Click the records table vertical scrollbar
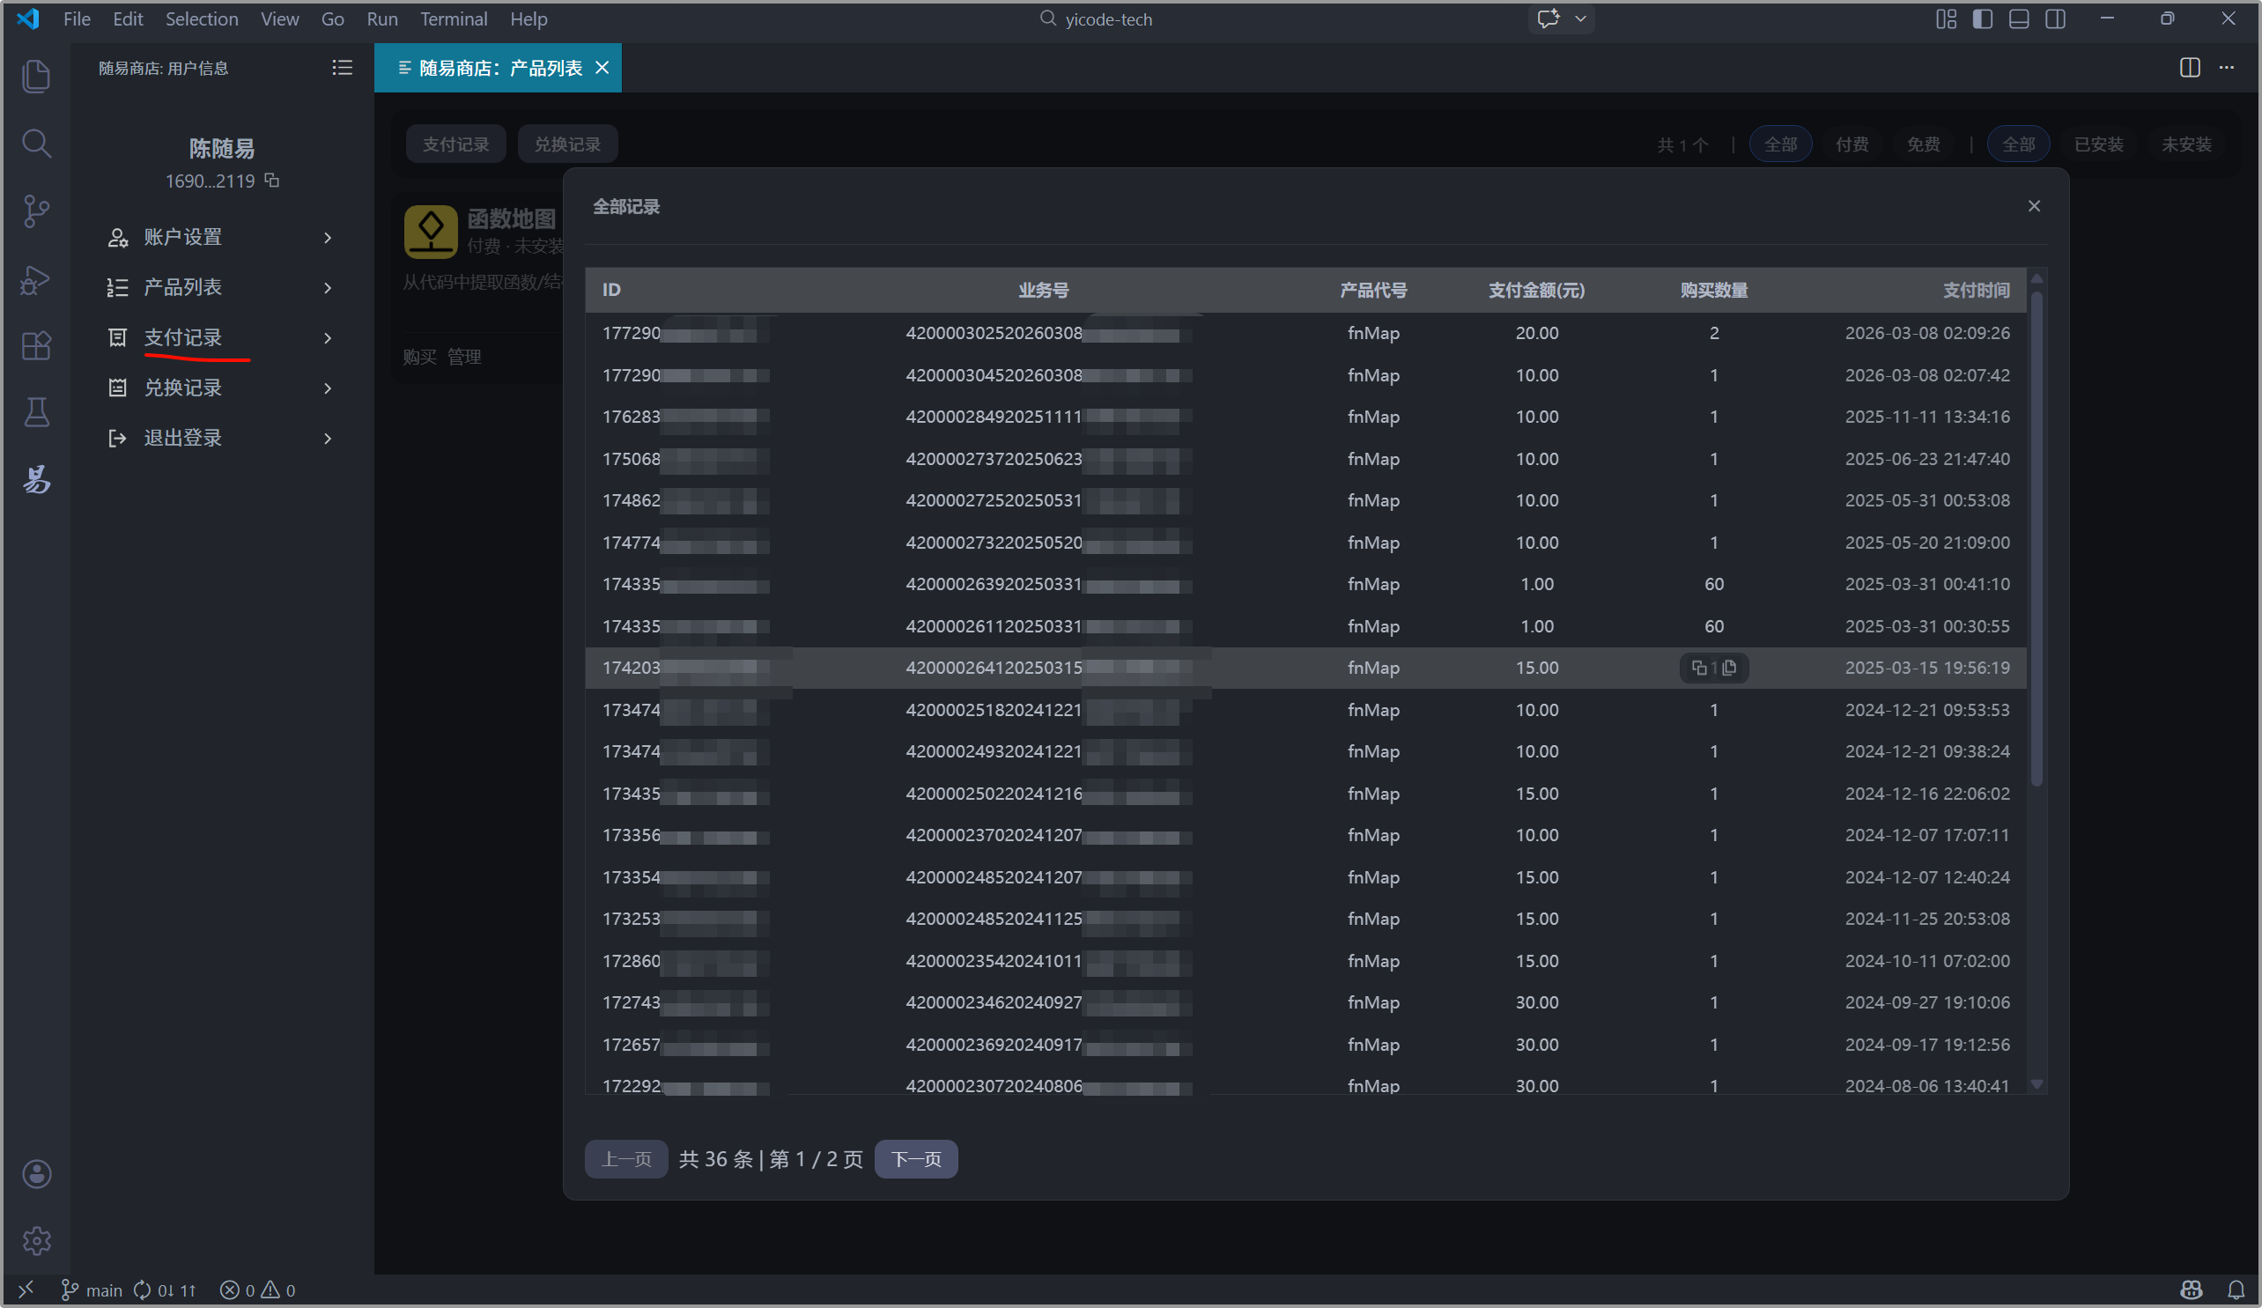Viewport: 2262px width, 1308px height. point(2036,539)
